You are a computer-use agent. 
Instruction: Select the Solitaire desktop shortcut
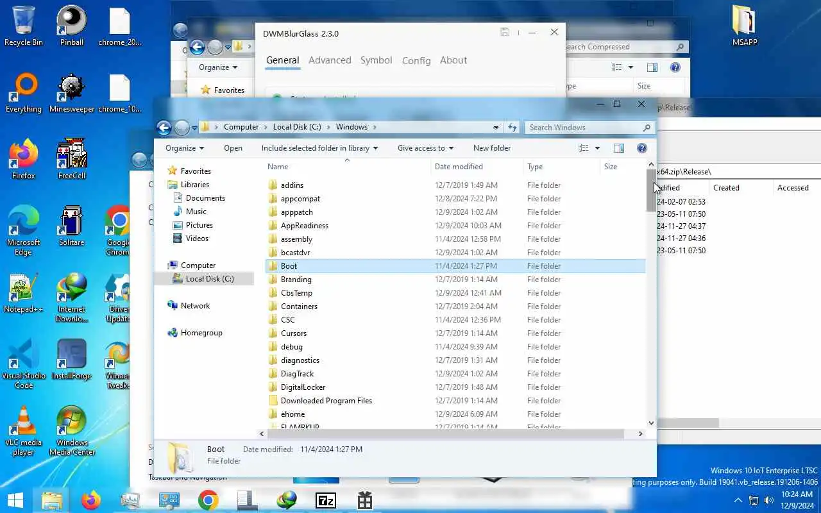point(72,226)
